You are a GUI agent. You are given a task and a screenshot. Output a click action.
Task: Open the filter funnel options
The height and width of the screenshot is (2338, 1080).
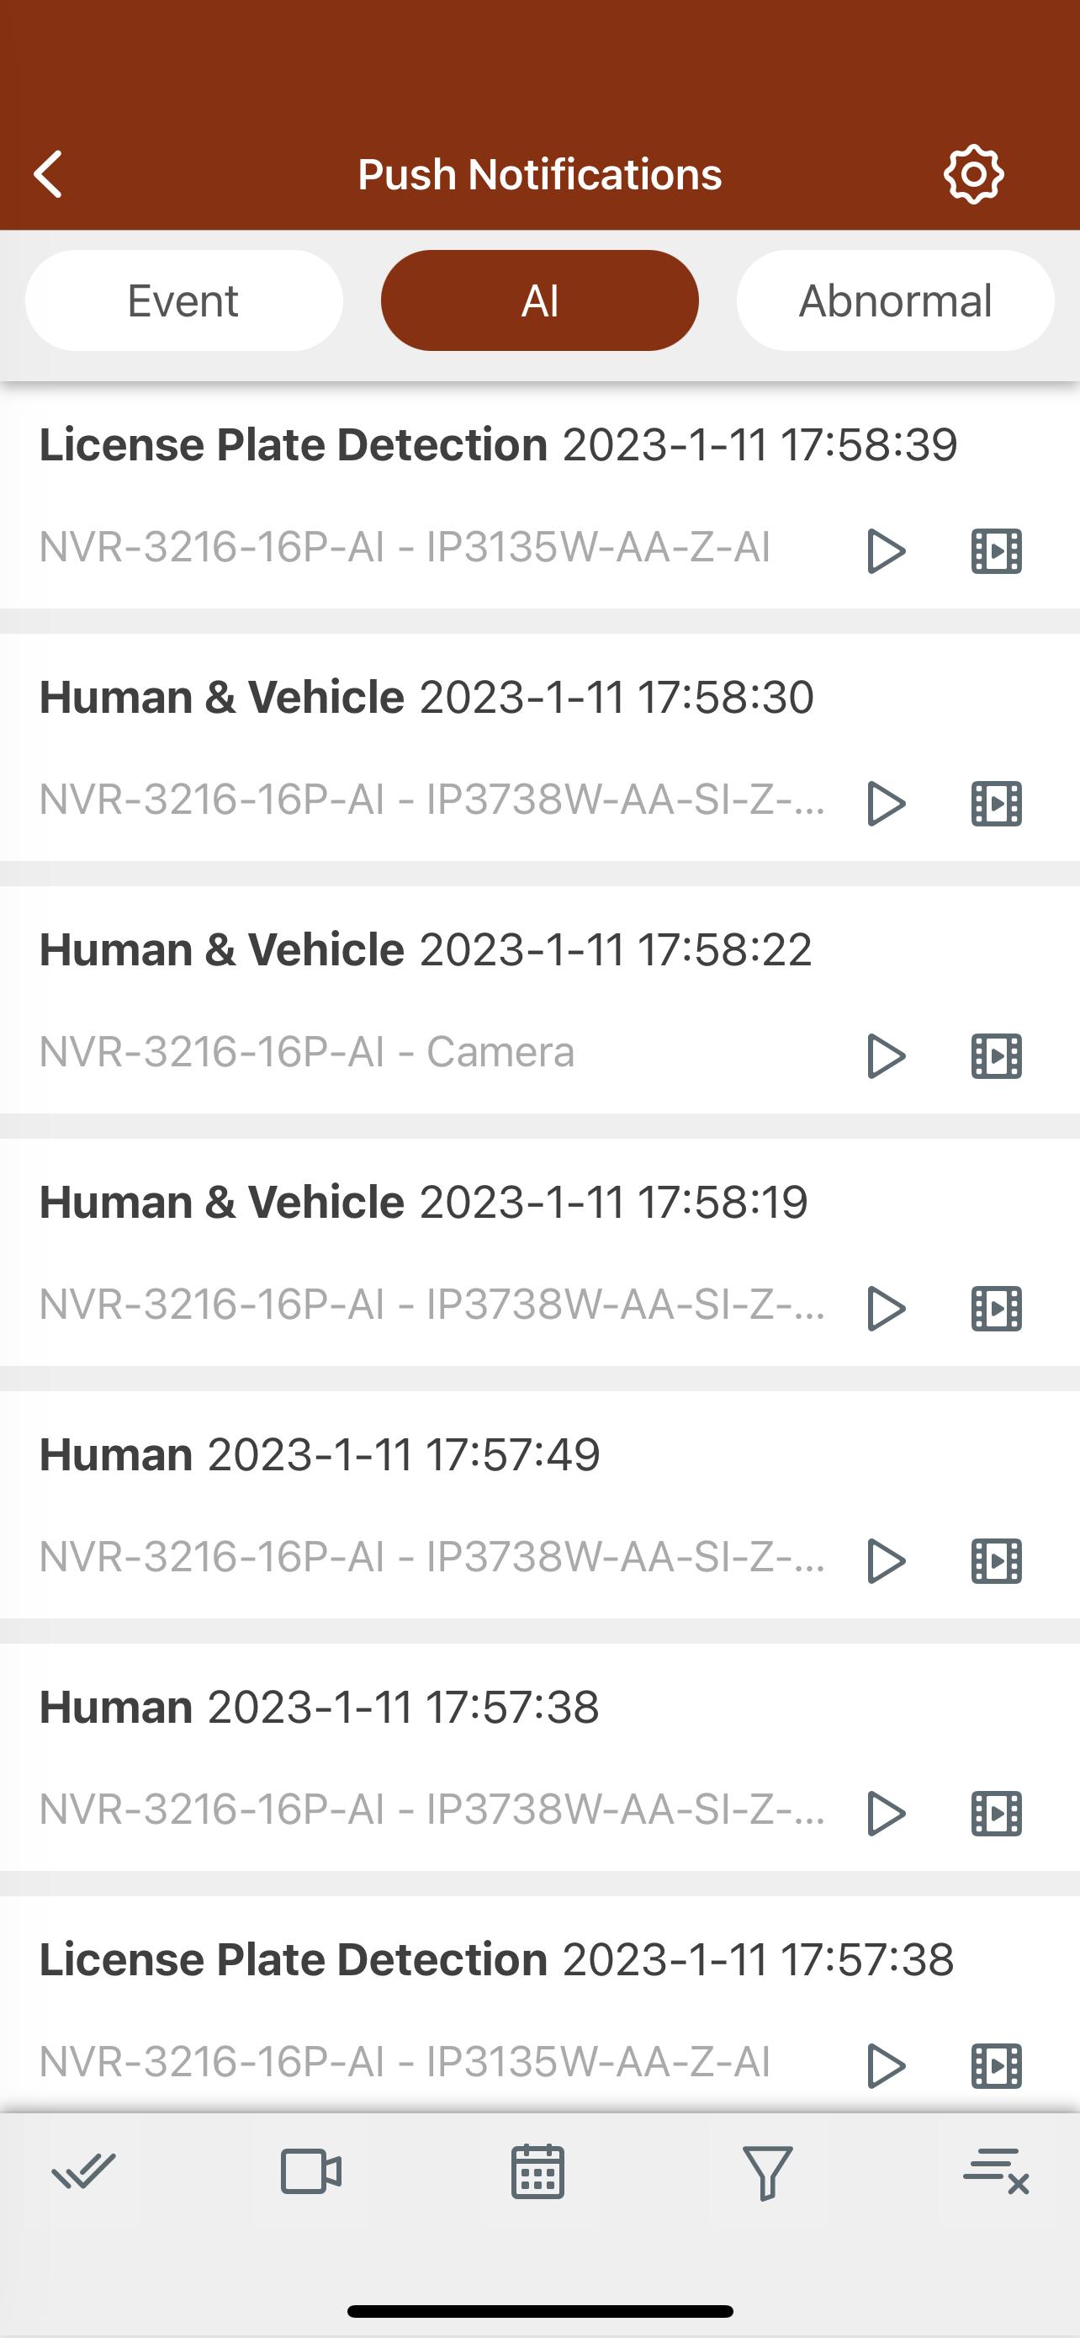(x=767, y=2172)
